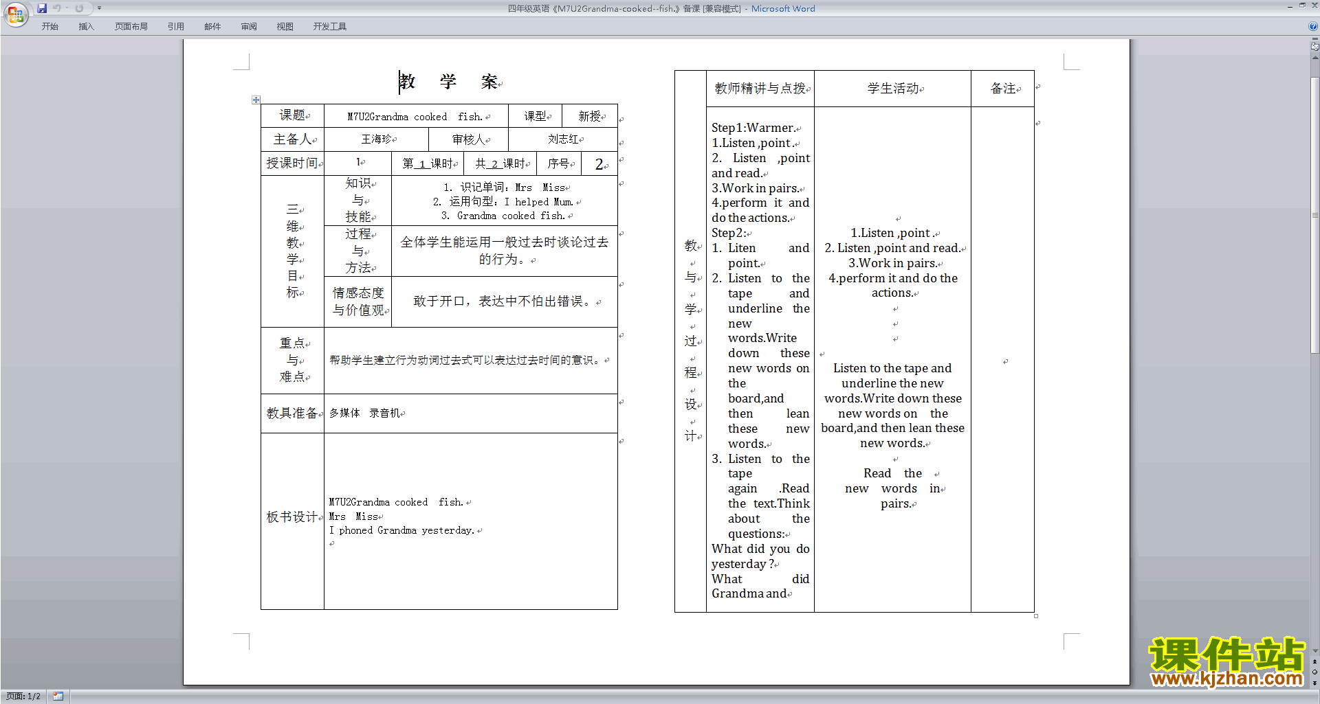The width and height of the screenshot is (1320, 704).
Task: Click the vertical scrollbar up arrow
Action: pos(1315,58)
